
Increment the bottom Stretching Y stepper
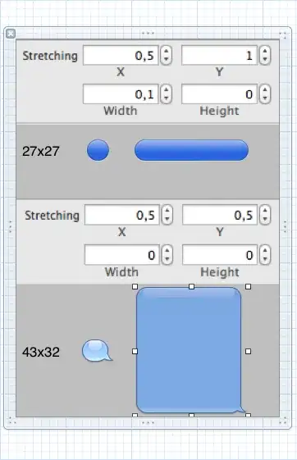(x=265, y=211)
